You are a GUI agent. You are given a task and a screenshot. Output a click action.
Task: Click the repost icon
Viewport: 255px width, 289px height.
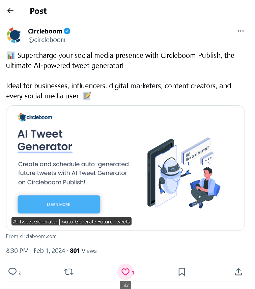click(x=69, y=272)
